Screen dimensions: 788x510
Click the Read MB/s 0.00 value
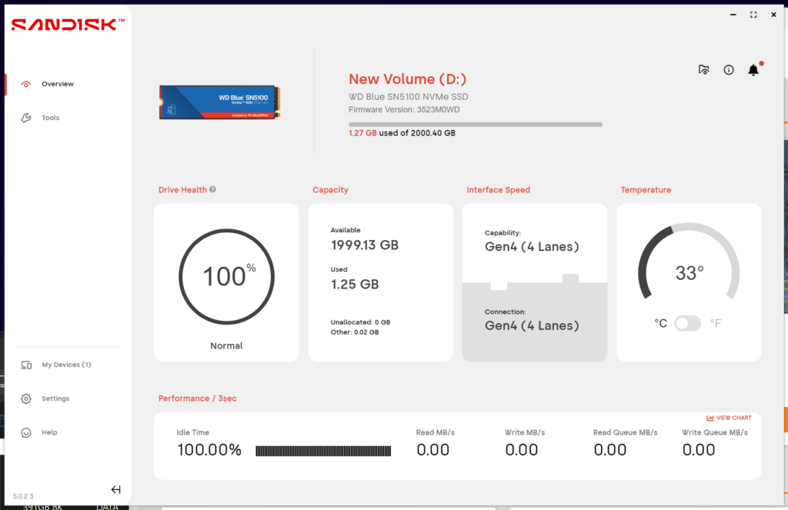433,450
